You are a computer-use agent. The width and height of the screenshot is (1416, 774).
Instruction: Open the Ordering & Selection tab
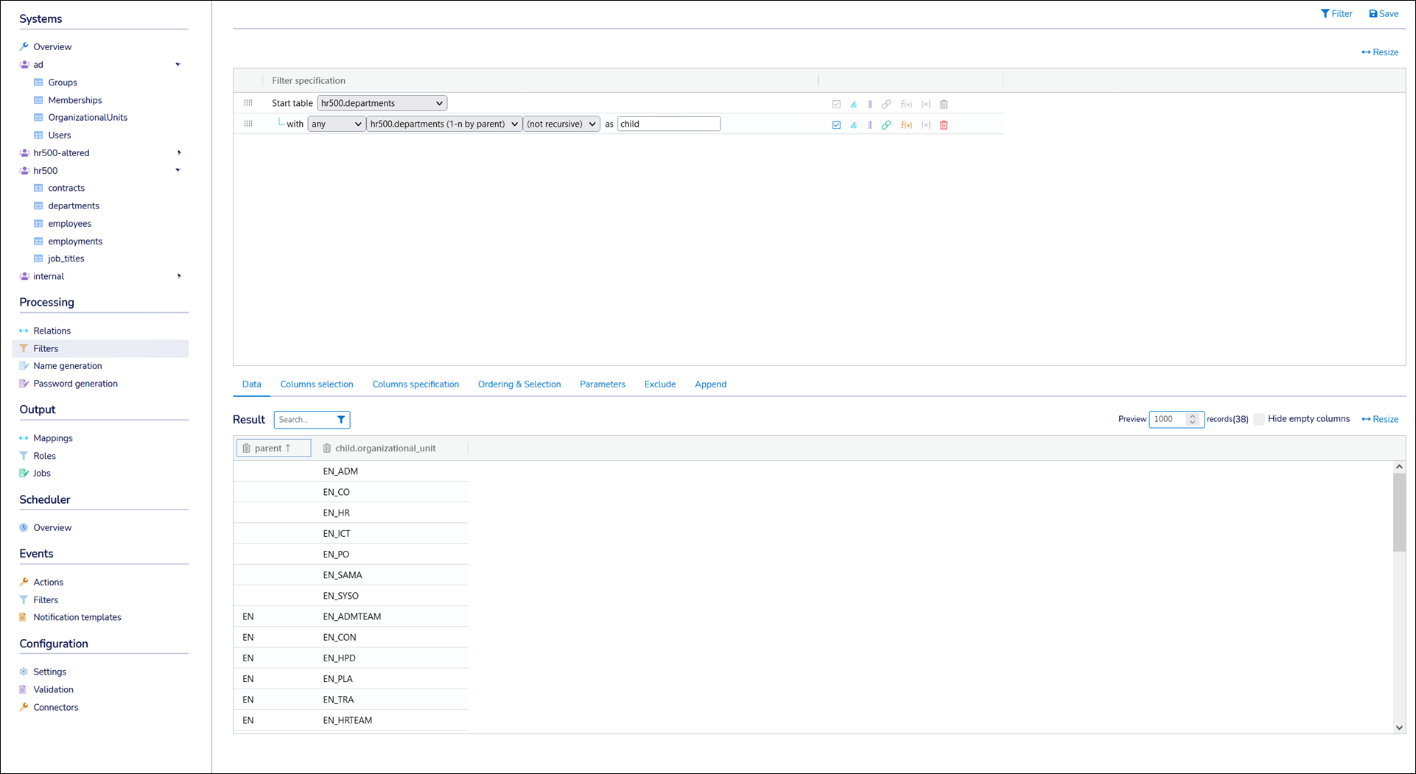[x=519, y=384]
